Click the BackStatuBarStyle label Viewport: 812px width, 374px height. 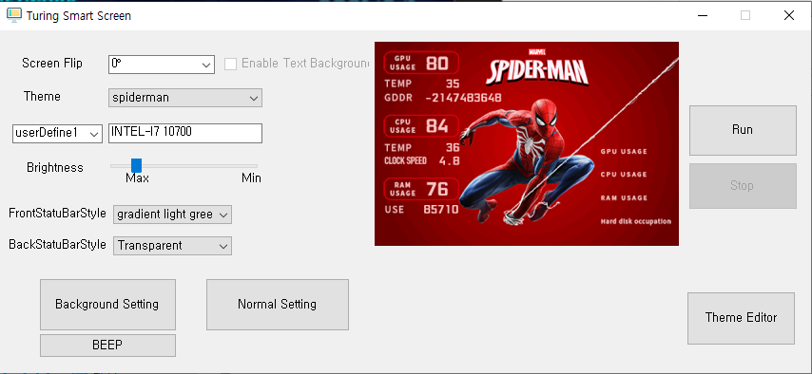(57, 244)
